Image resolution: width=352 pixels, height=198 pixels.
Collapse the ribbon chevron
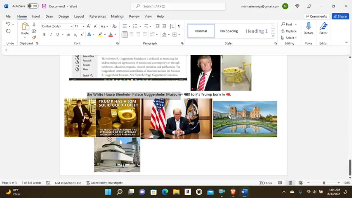point(346,42)
